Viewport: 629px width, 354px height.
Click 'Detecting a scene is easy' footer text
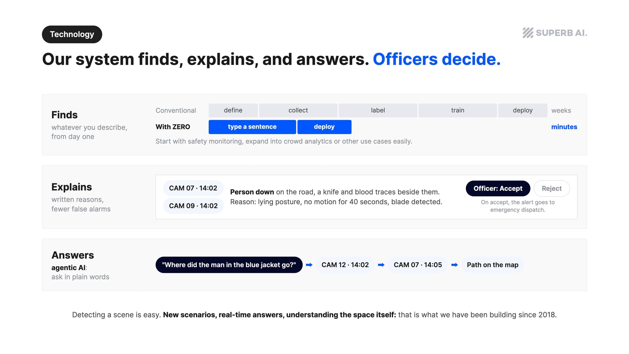tap(116, 315)
